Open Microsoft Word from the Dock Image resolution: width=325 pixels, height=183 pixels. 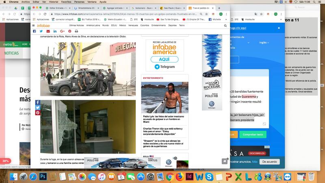pos(199,177)
